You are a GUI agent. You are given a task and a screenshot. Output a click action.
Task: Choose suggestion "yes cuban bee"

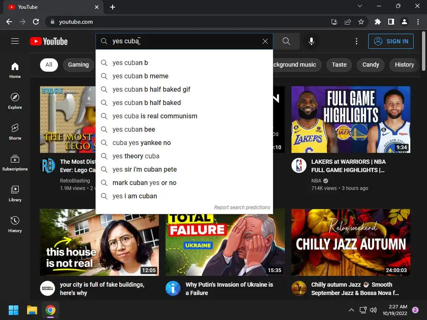click(184, 129)
